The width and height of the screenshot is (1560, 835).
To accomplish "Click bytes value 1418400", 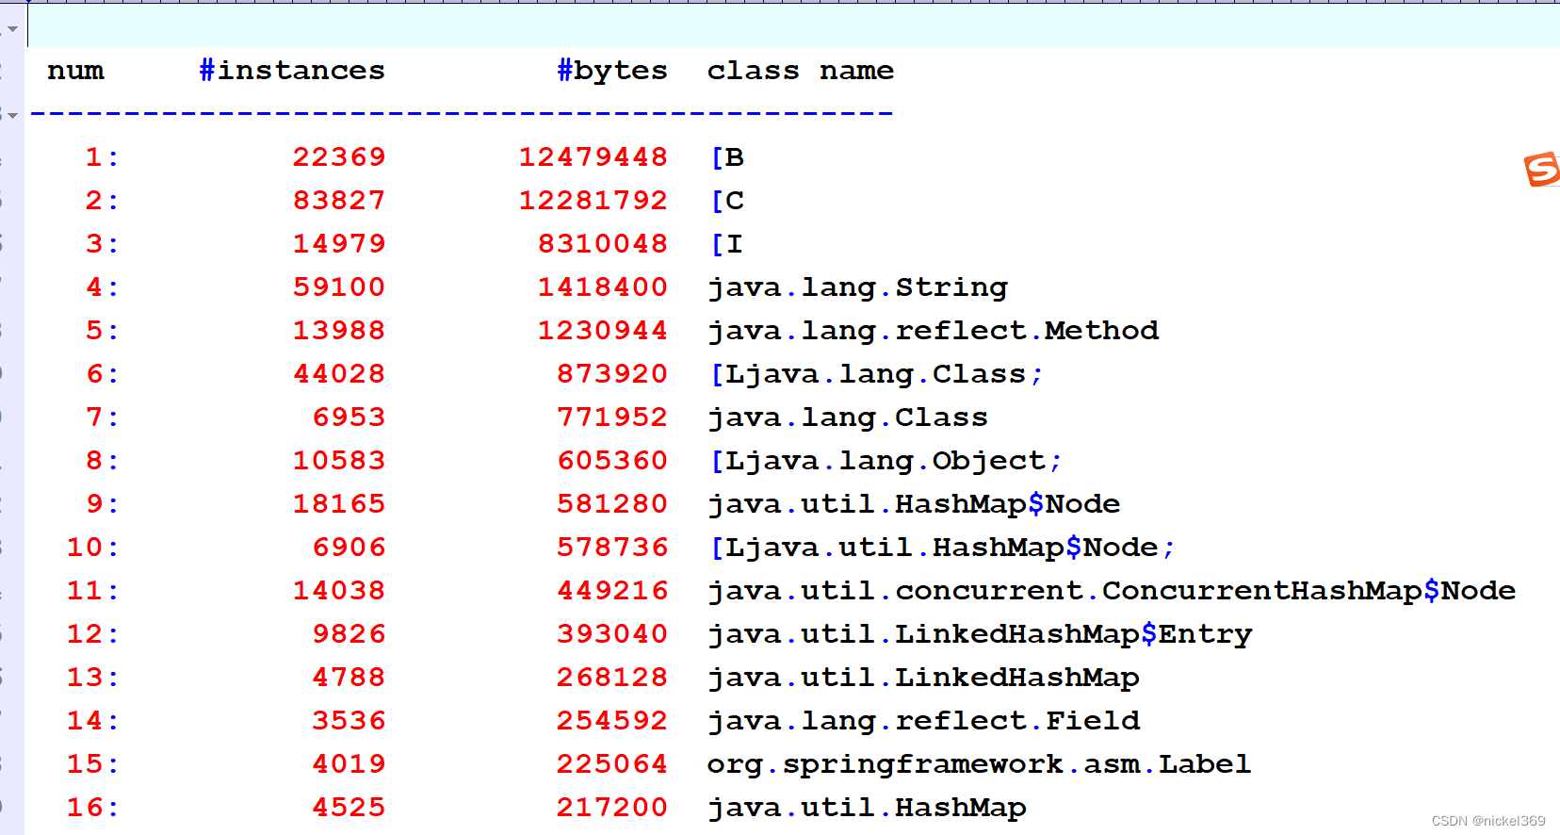I will 603,287.
